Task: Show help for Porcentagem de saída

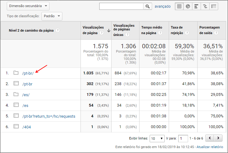Action: tap(216, 33)
